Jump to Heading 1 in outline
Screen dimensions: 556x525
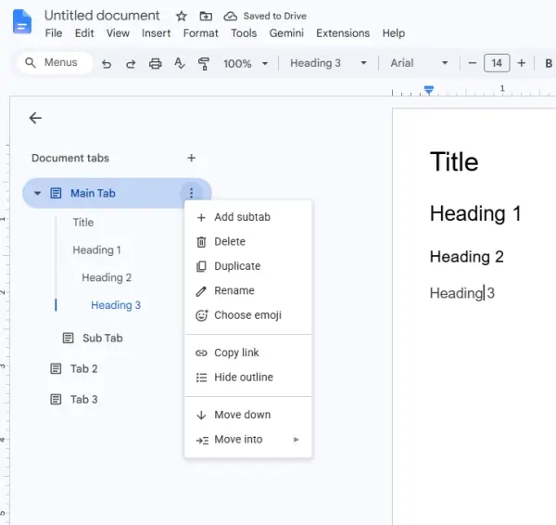96,250
